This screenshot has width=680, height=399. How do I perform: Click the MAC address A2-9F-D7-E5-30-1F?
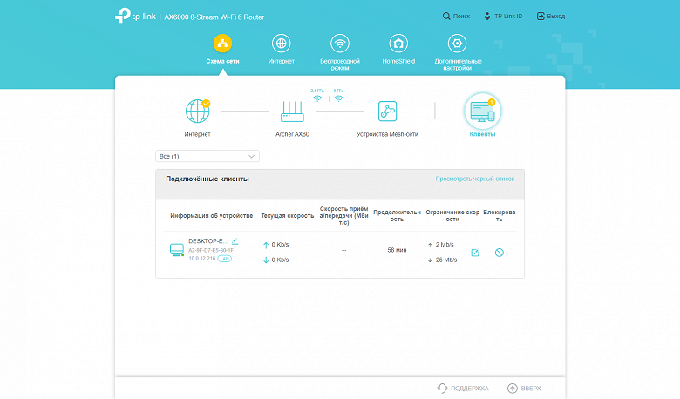tap(211, 250)
